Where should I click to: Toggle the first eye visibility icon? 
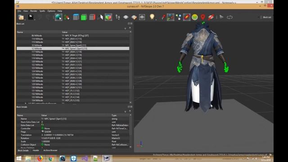point(126,17)
